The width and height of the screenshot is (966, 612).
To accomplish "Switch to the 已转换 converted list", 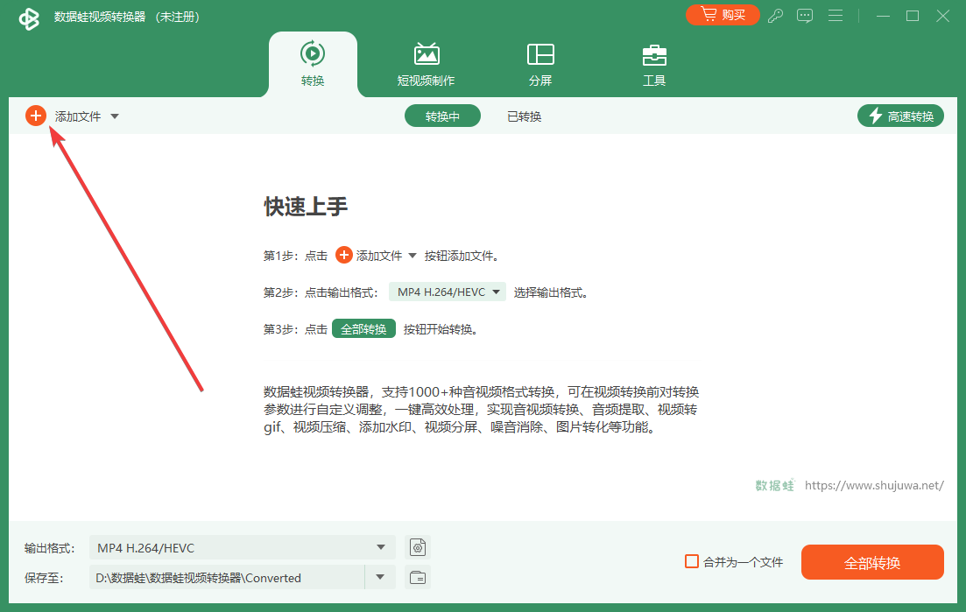I will pyautogui.click(x=524, y=115).
